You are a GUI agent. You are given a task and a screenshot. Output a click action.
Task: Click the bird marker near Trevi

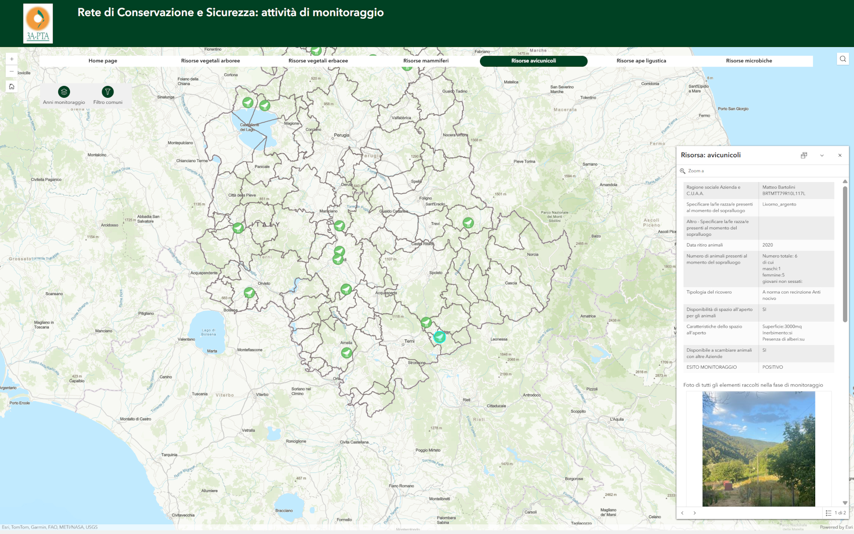468,223
